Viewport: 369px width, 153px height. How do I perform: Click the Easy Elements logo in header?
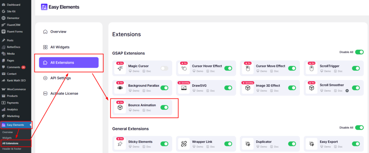(44, 7)
